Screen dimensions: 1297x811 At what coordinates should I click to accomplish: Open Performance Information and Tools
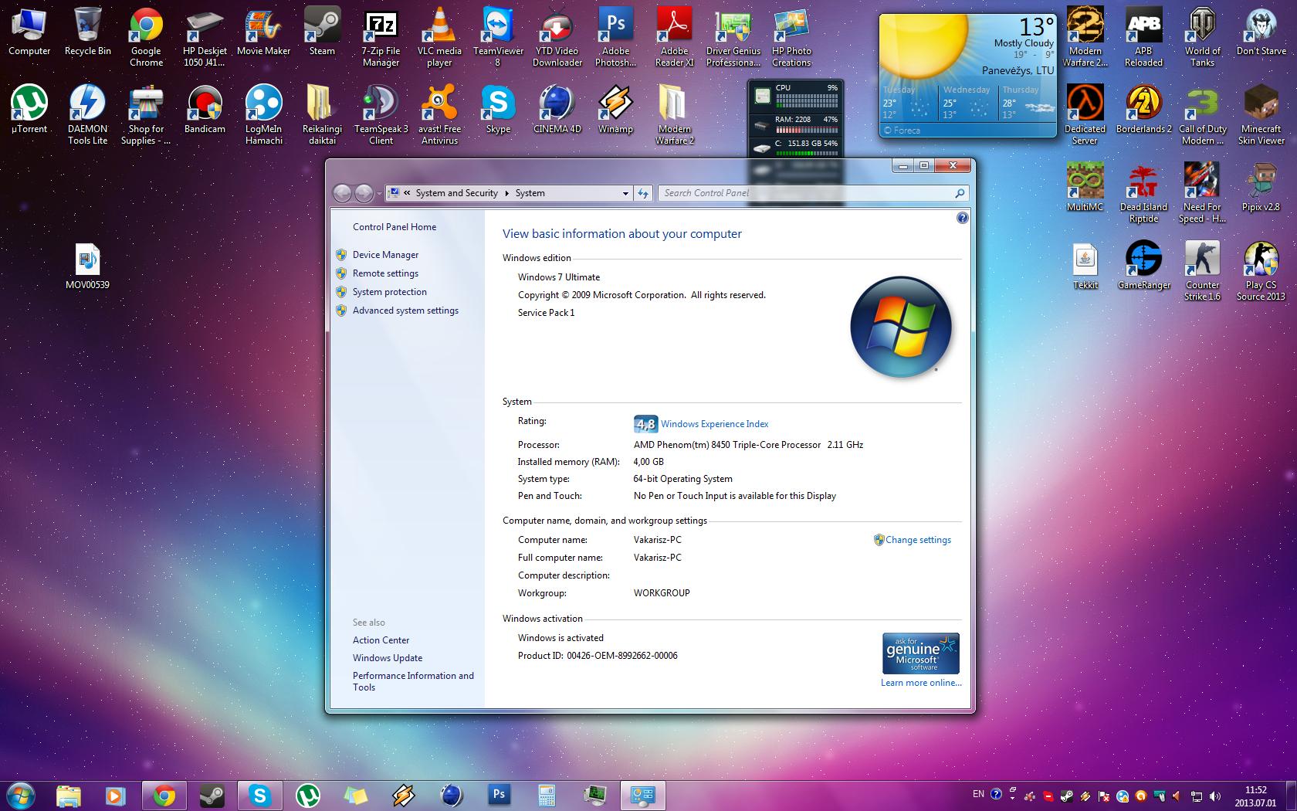tap(413, 681)
